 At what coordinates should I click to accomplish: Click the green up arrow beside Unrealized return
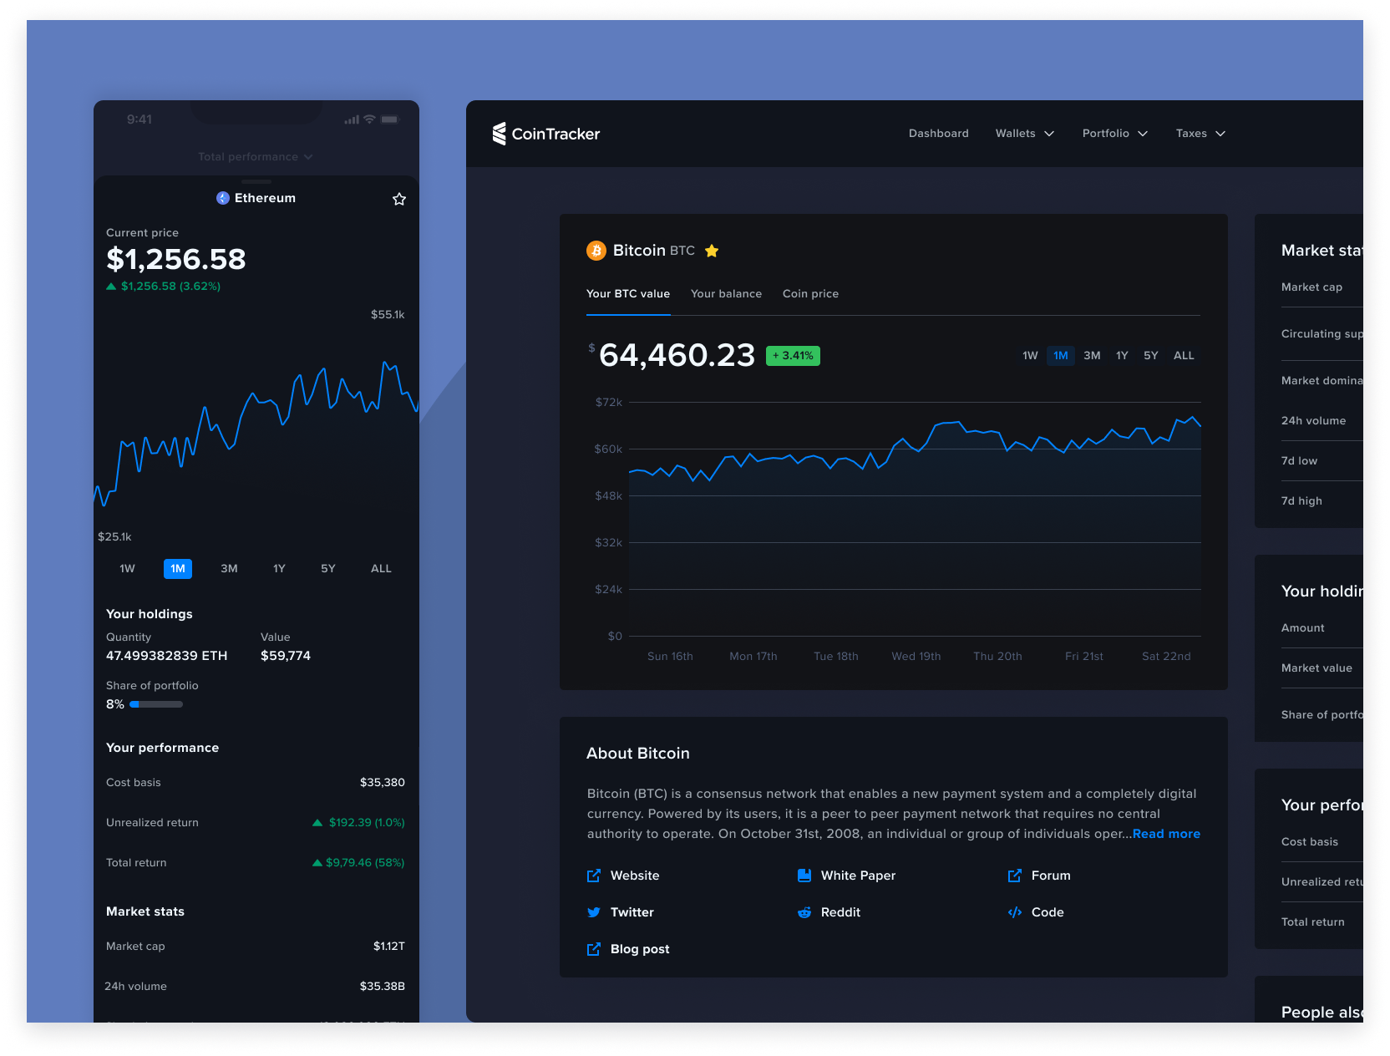(317, 823)
